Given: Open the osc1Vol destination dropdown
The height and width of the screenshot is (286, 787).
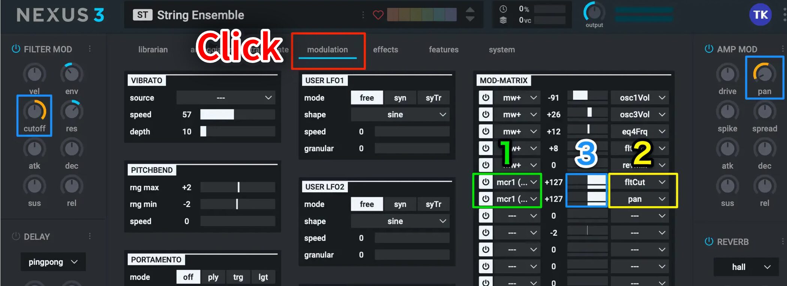Looking at the screenshot, I should [640, 98].
